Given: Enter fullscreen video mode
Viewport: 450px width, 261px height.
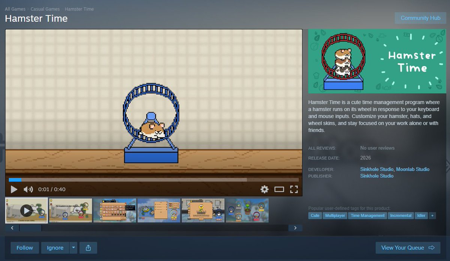Looking at the screenshot, I should point(294,189).
